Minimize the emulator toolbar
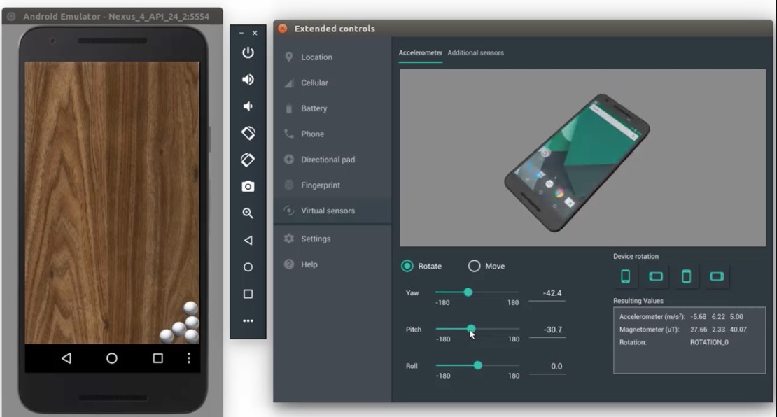 [241, 33]
